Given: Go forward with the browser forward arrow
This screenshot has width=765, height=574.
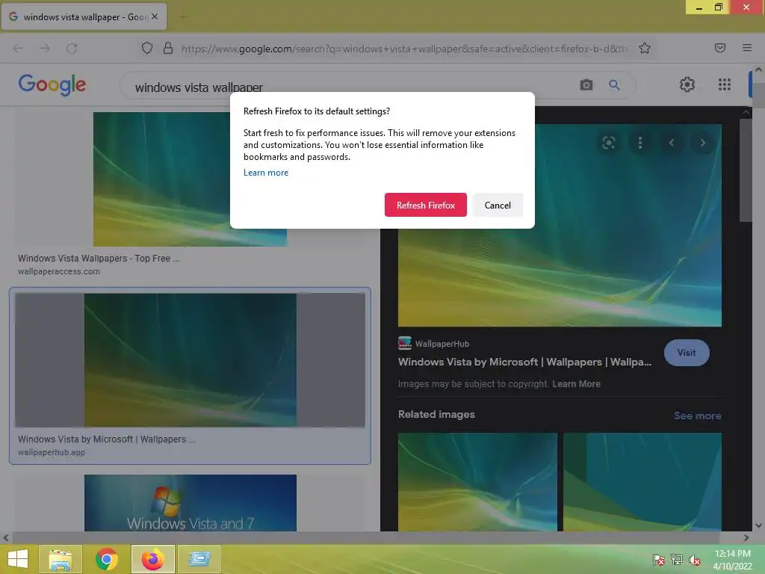Looking at the screenshot, I should pos(44,49).
